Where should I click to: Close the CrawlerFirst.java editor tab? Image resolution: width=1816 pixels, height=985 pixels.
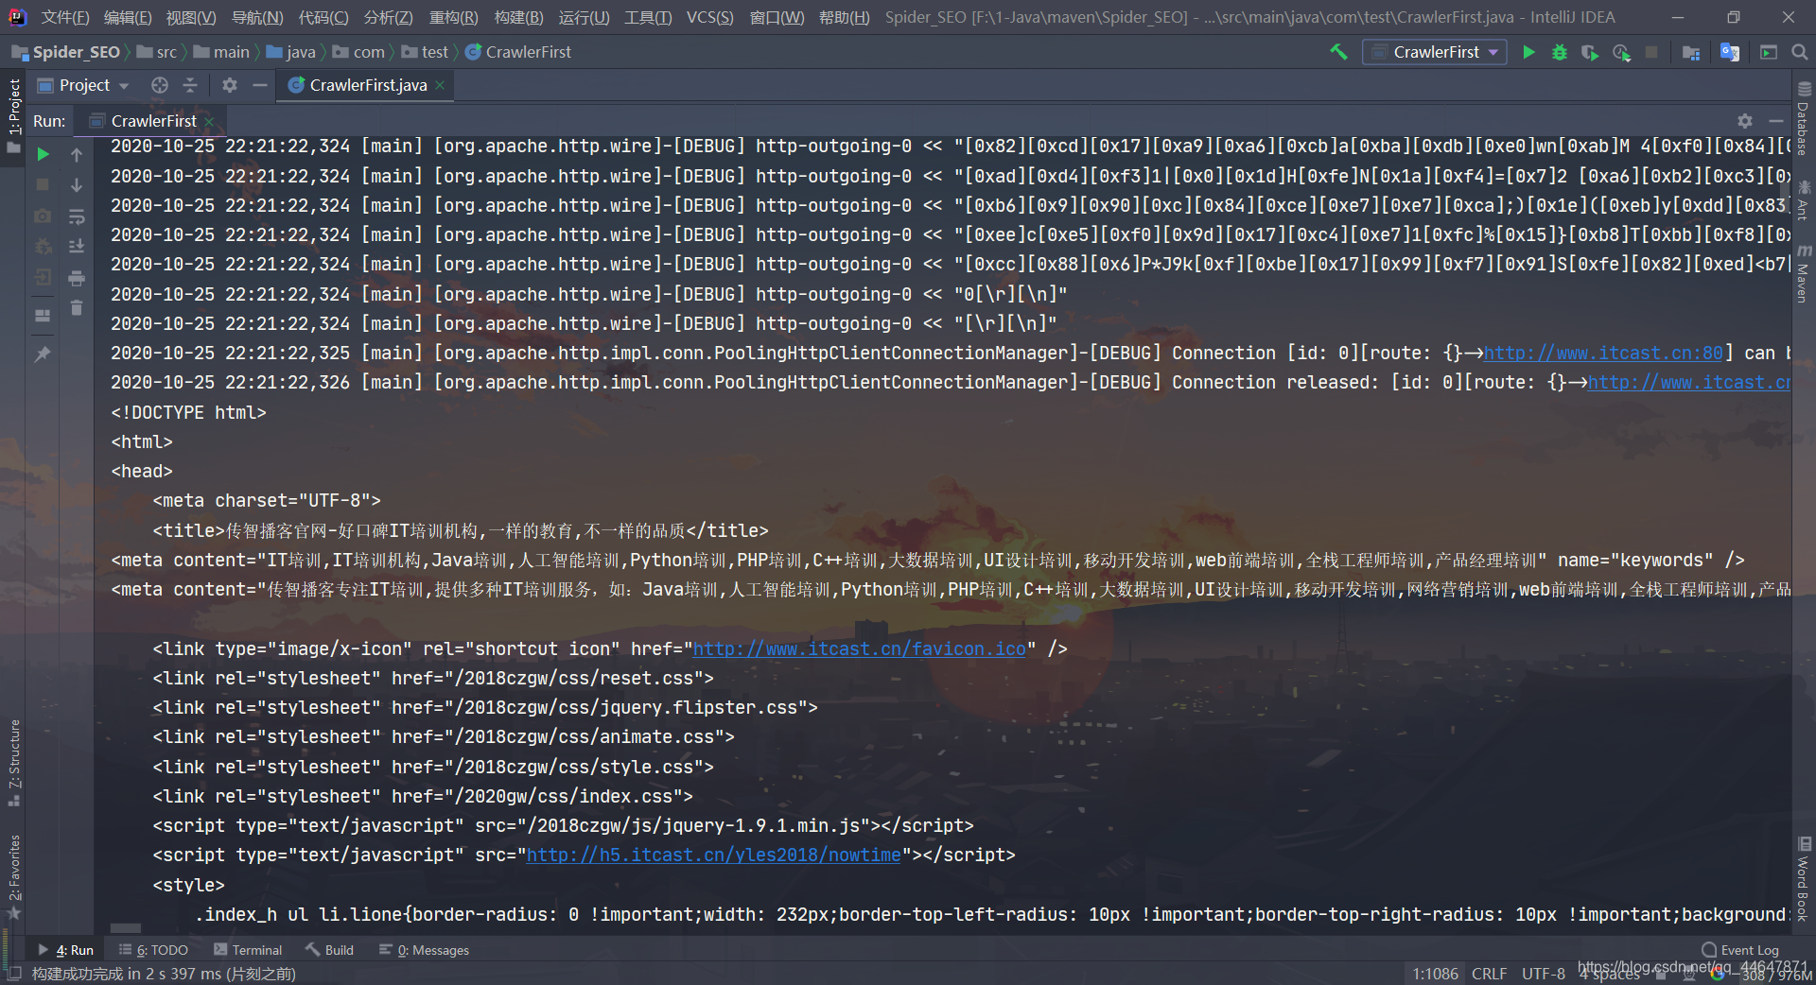point(440,85)
